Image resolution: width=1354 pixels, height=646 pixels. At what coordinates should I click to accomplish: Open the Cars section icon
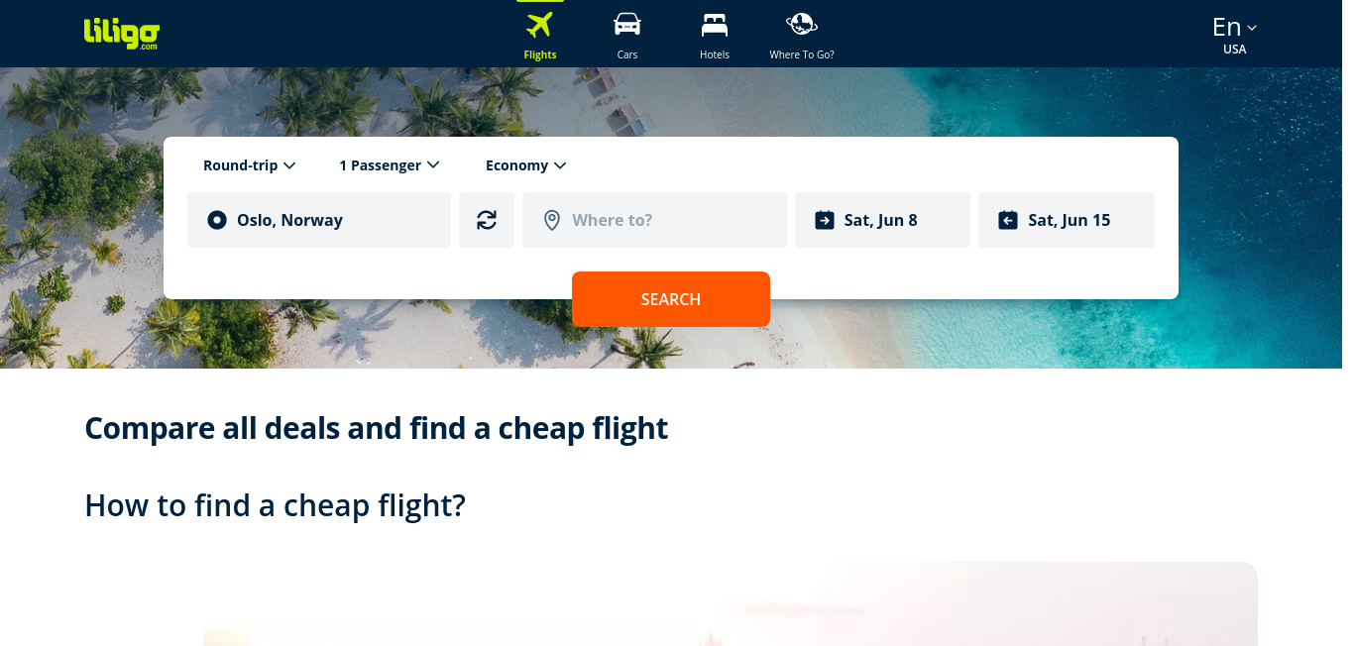point(627,24)
